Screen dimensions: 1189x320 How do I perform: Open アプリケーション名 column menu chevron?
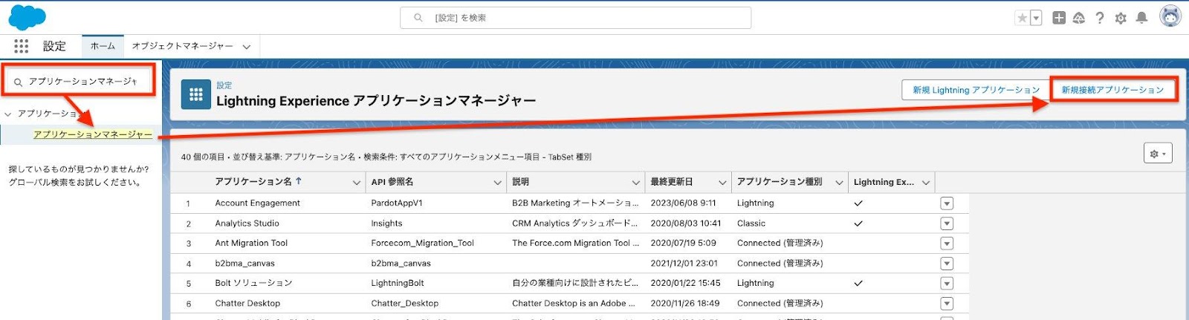(x=356, y=183)
